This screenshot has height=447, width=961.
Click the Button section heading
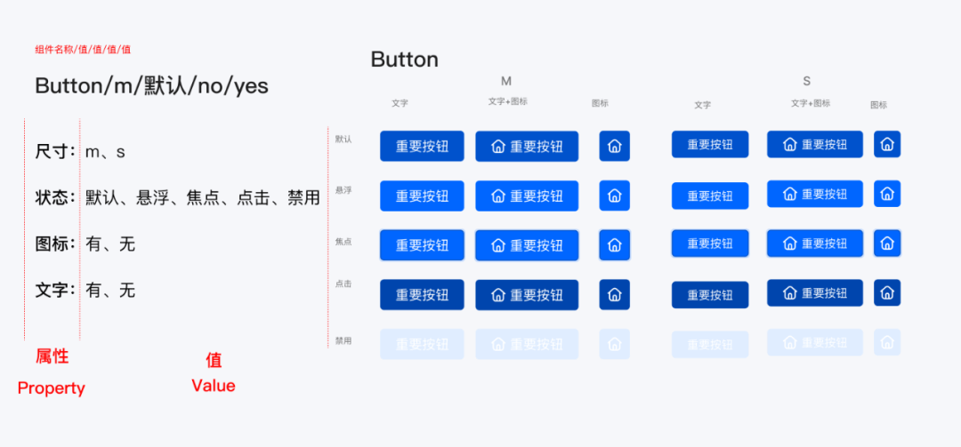pyautogui.click(x=405, y=60)
